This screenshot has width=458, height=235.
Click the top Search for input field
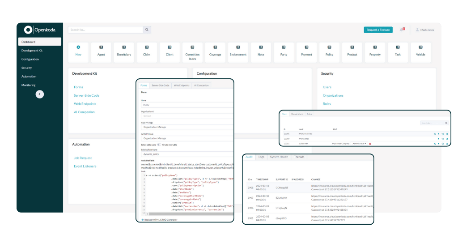pyautogui.click(x=106, y=30)
